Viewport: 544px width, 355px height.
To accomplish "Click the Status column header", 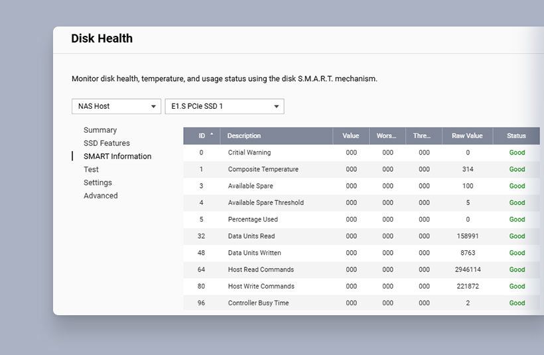I will [516, 136].
